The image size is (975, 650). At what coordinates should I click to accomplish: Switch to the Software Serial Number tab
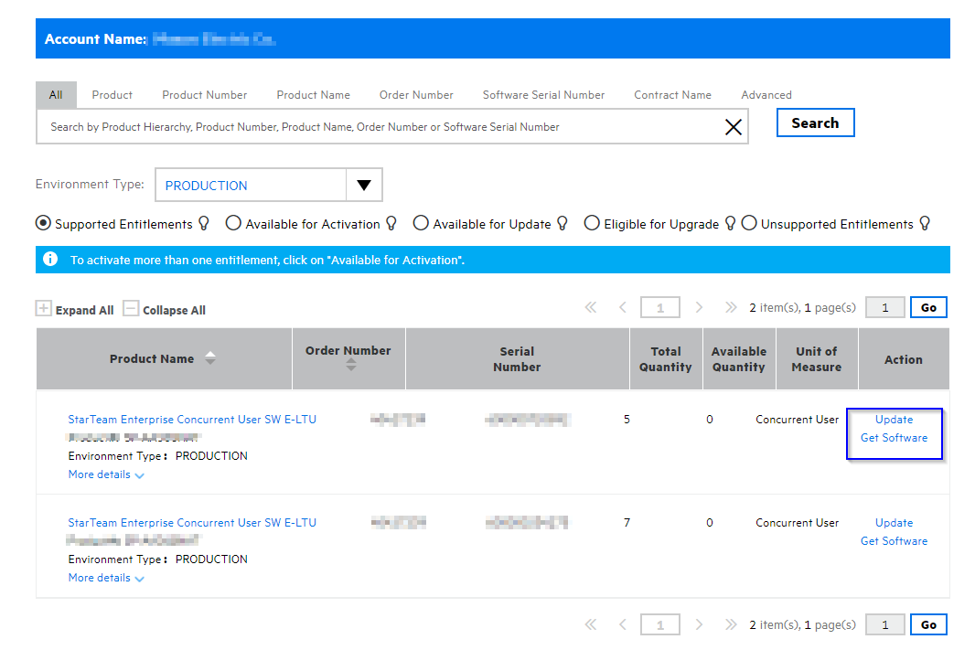click(x=543, y=94)
